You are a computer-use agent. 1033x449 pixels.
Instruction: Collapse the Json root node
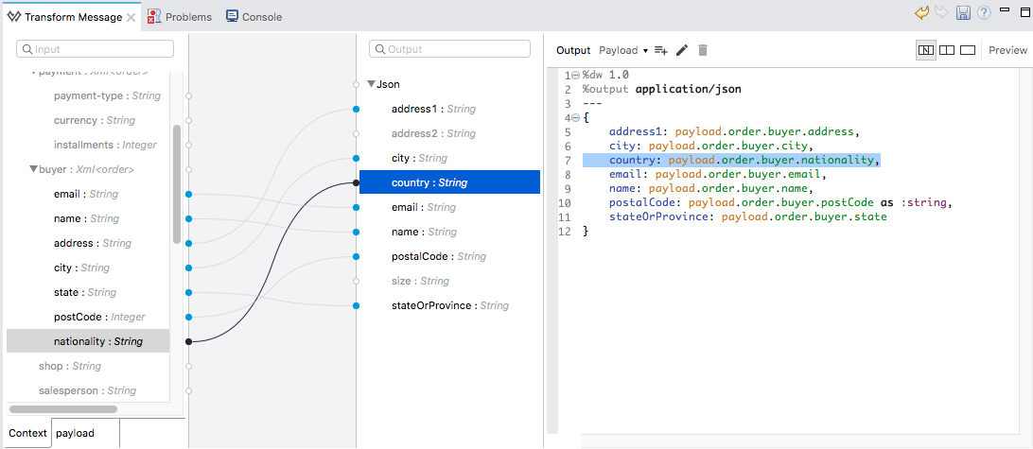372,84
